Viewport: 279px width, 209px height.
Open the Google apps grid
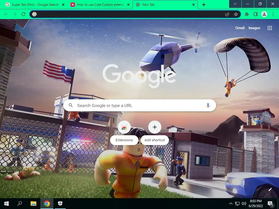(270, 28)
